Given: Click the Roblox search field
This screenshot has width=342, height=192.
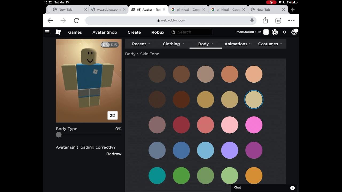Looking at the screenshot, I should 191,32.
